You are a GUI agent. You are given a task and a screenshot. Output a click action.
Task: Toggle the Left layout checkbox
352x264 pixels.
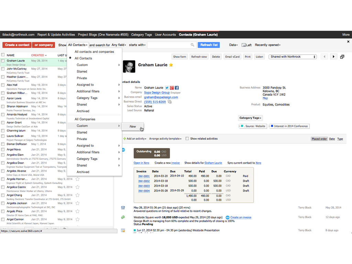tap(243, 45)
